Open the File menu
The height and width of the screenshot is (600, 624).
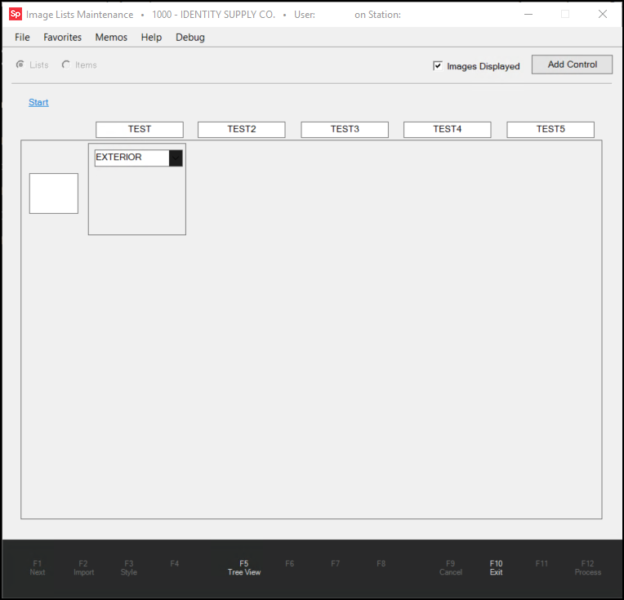[x=22, y=38]
